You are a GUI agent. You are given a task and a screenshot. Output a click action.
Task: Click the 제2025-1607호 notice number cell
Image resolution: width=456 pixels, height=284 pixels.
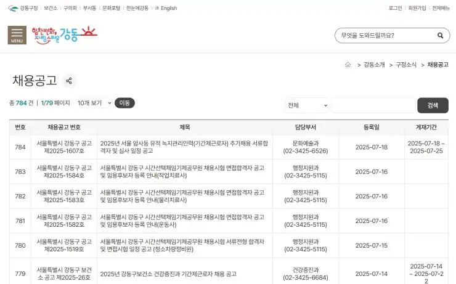(64, 147)
